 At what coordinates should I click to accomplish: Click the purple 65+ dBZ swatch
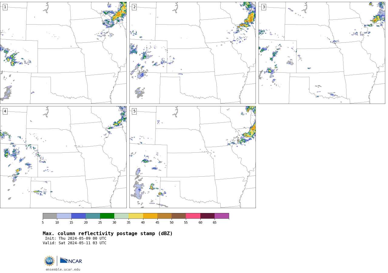[222, 216]
